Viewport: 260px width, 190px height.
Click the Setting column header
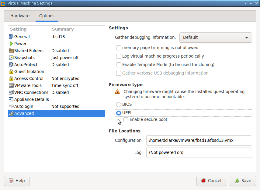click(x=29, y=29)
